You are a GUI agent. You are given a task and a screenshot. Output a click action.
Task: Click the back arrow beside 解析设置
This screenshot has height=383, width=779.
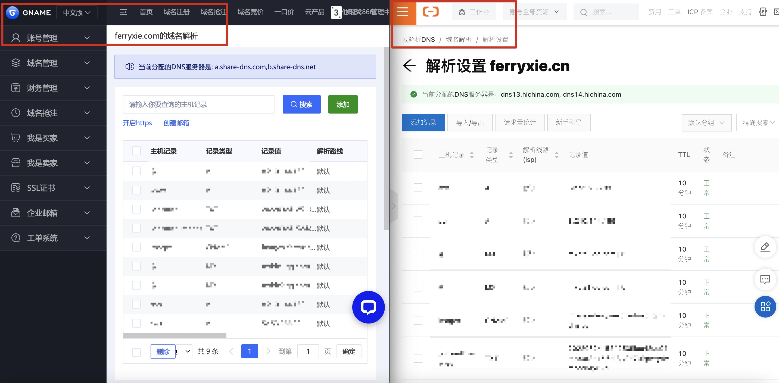[409, 65]
